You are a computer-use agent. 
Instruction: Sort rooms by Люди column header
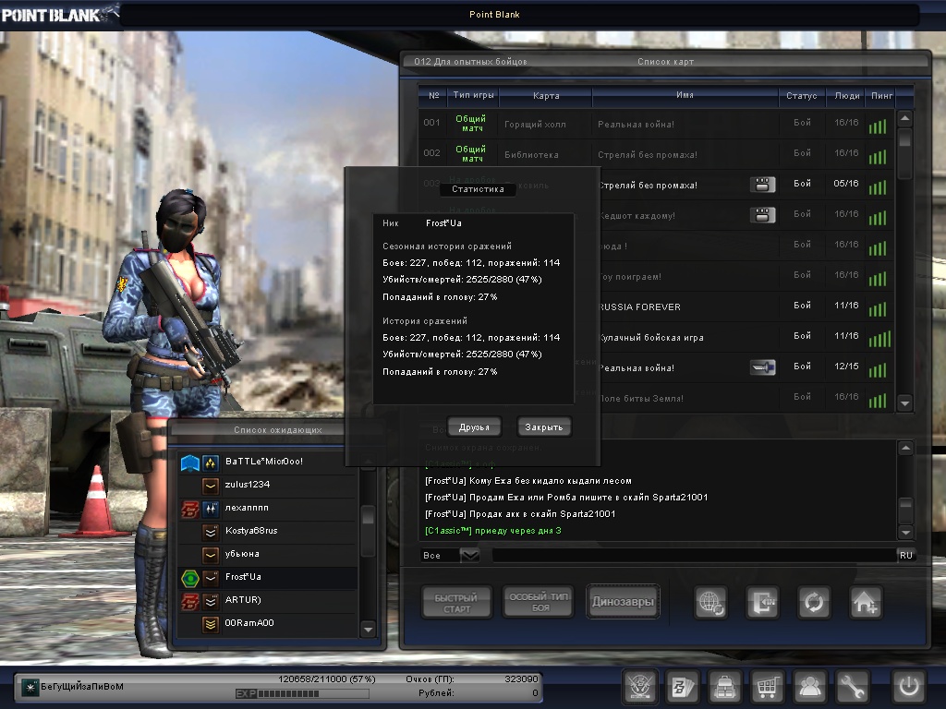(847, 95)
